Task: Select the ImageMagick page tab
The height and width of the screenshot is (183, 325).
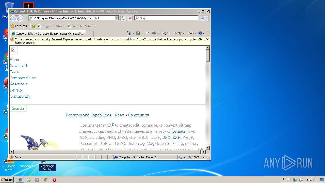Action: tap(48, 34)
